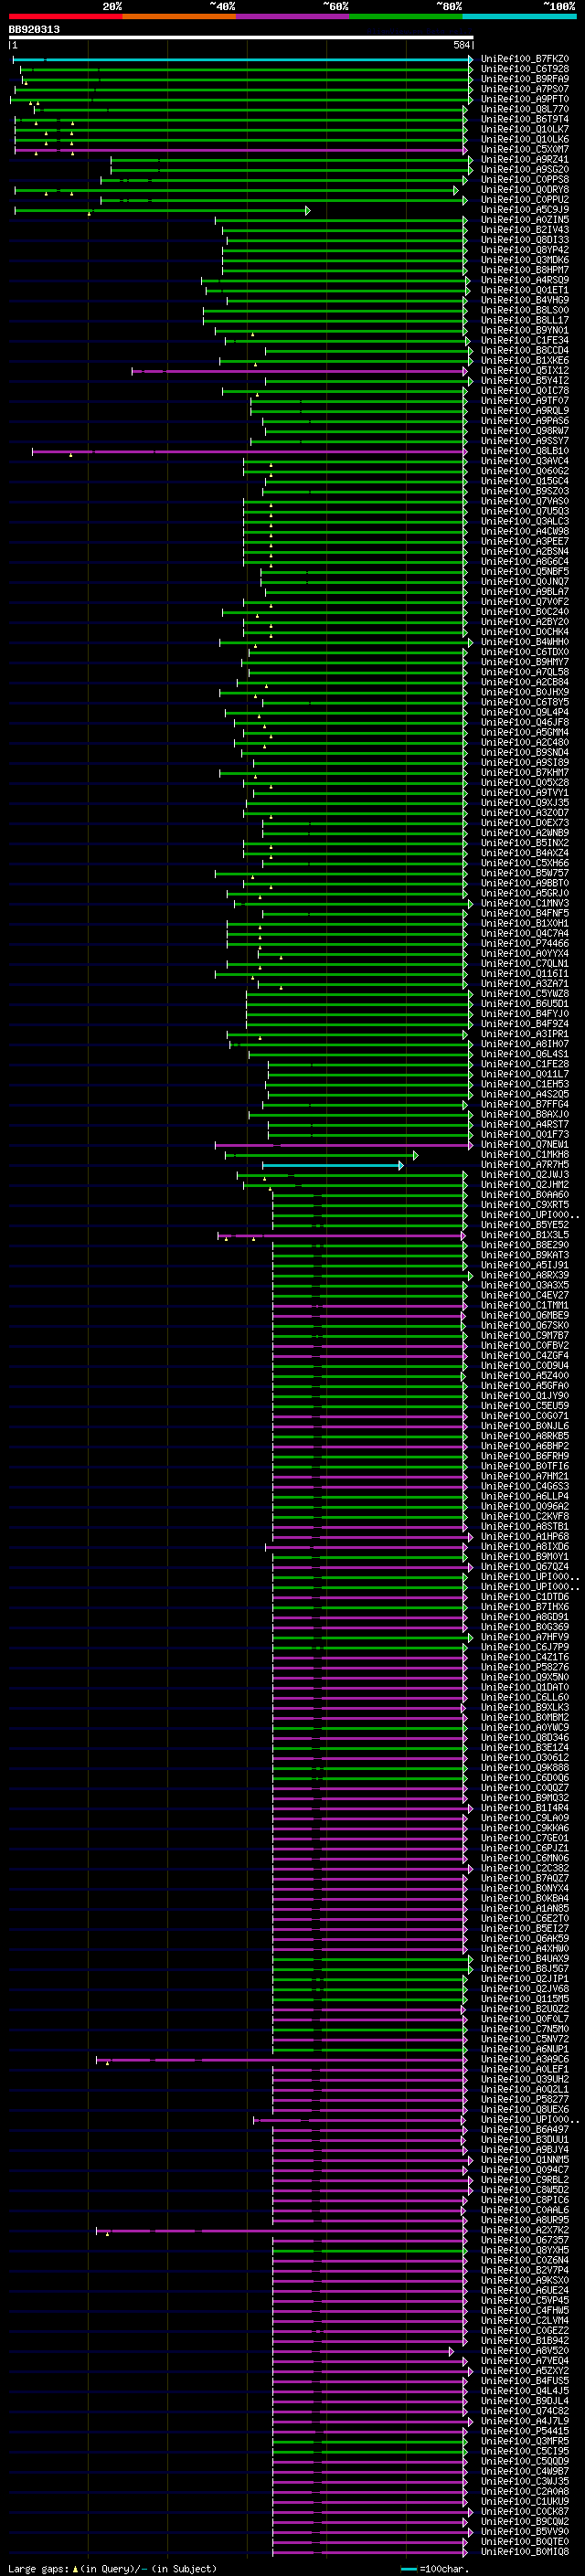Select UniRef100_B7FFG4 entry
This screenshot has height=2576, width=585.
(525, 1104)
